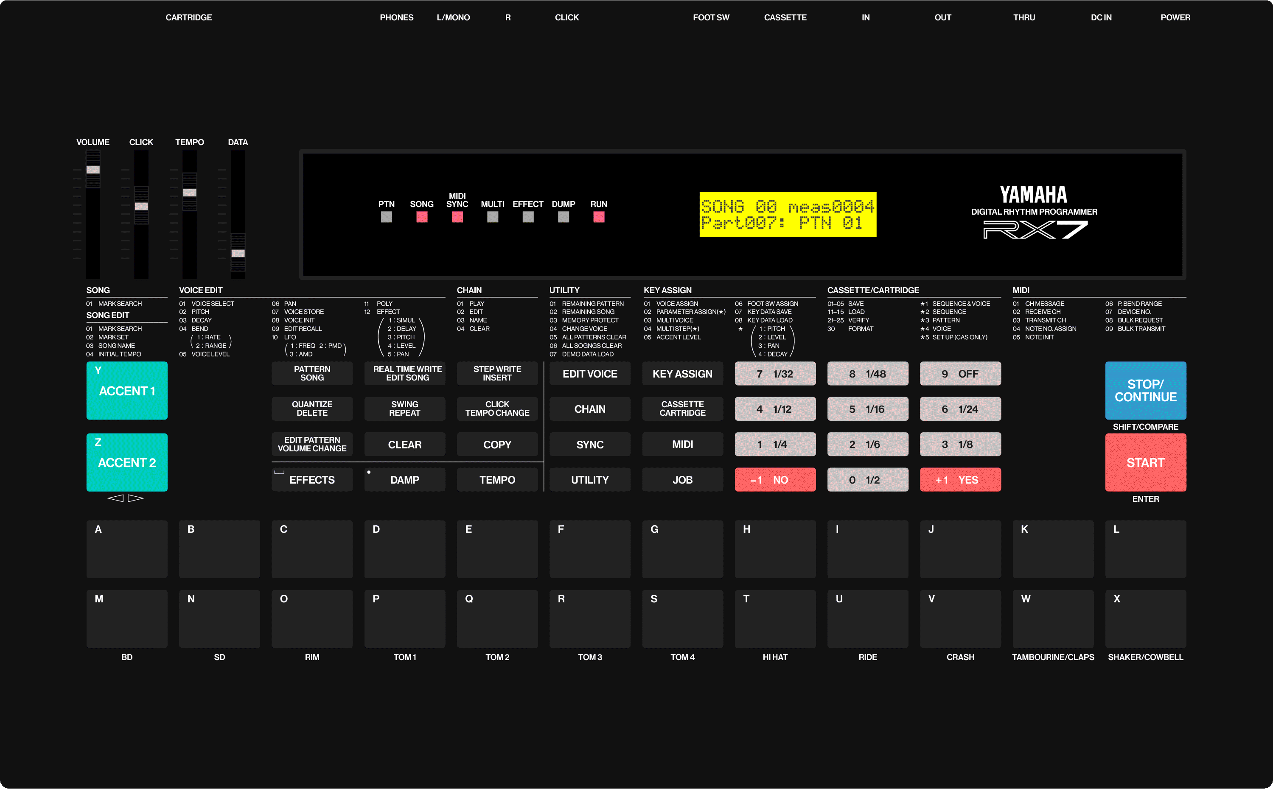Click the PTN LED indicator
This screenshot has height=789, width=1273.
(386, 217)
